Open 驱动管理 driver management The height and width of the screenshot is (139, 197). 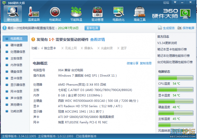click(x=97, y=14)
